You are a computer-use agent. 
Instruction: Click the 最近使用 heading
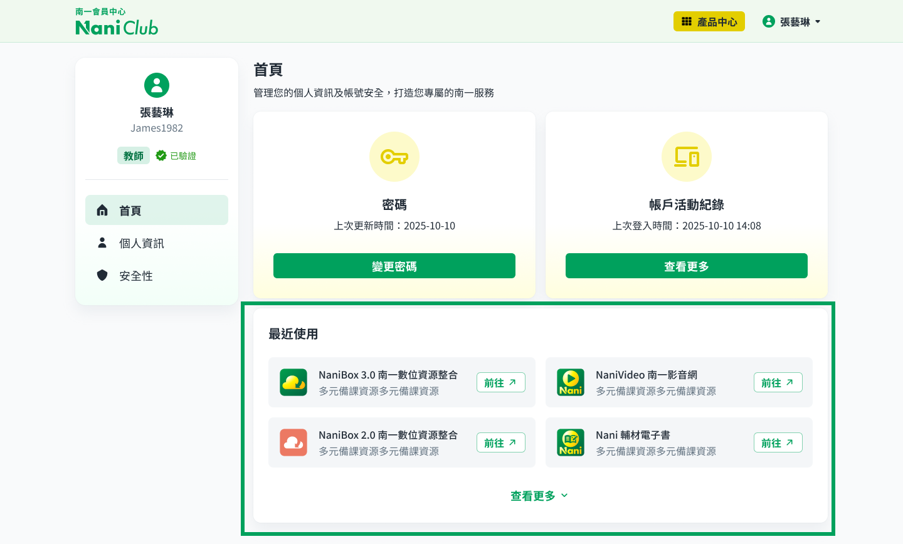293,334
